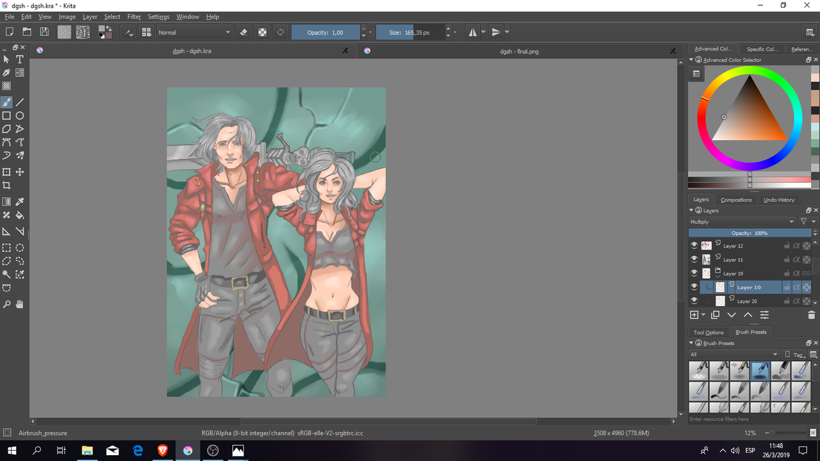Open the Choose brush preset grid icon

(147, 32)
